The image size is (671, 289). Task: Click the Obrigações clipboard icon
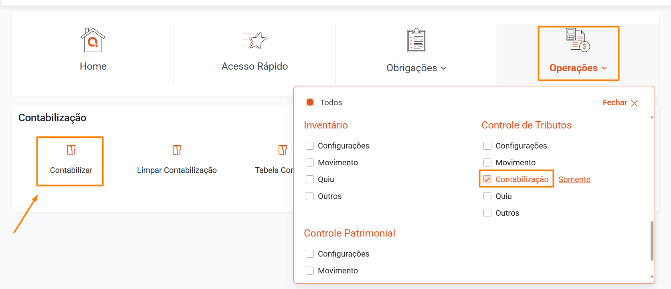416,40
